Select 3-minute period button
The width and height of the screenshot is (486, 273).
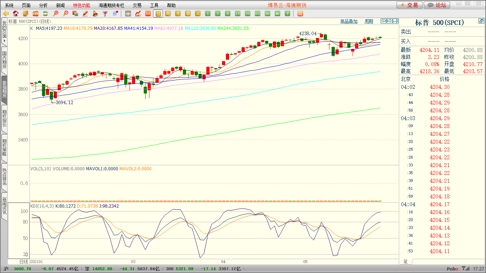click(218, 14)
